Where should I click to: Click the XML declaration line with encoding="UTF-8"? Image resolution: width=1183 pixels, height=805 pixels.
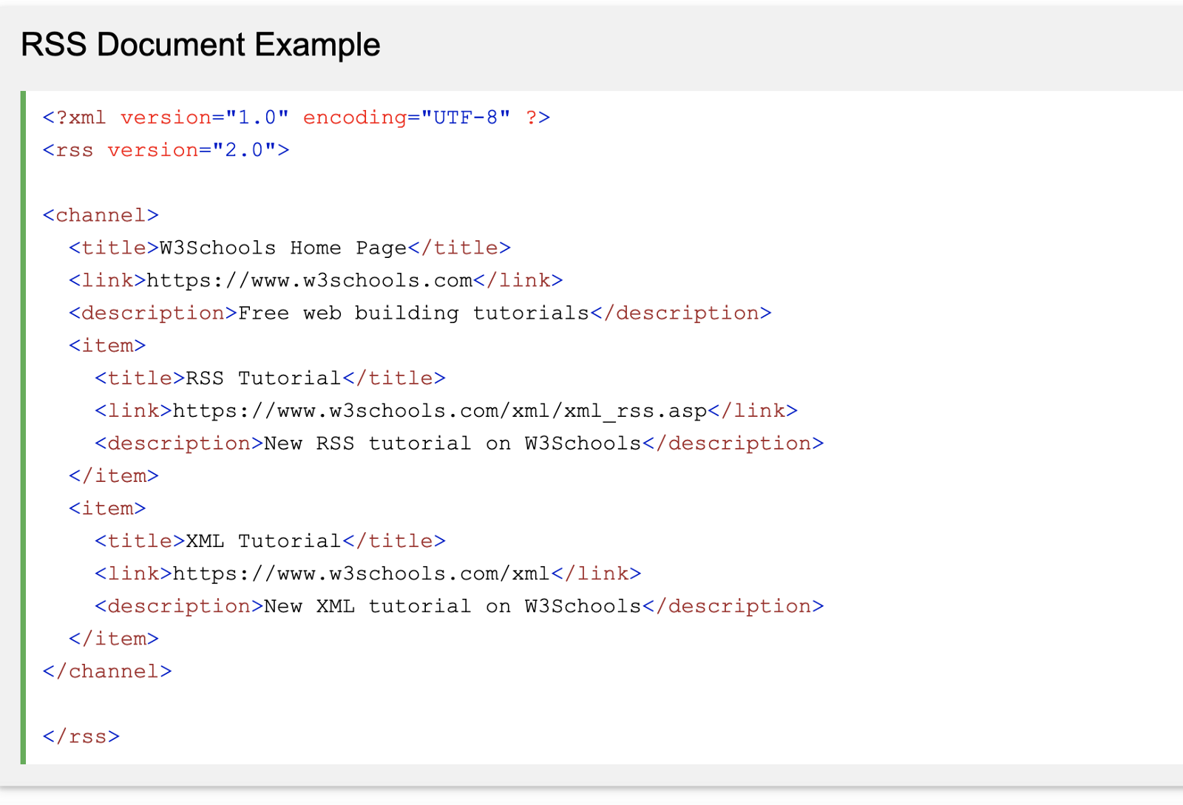point(296,118)
